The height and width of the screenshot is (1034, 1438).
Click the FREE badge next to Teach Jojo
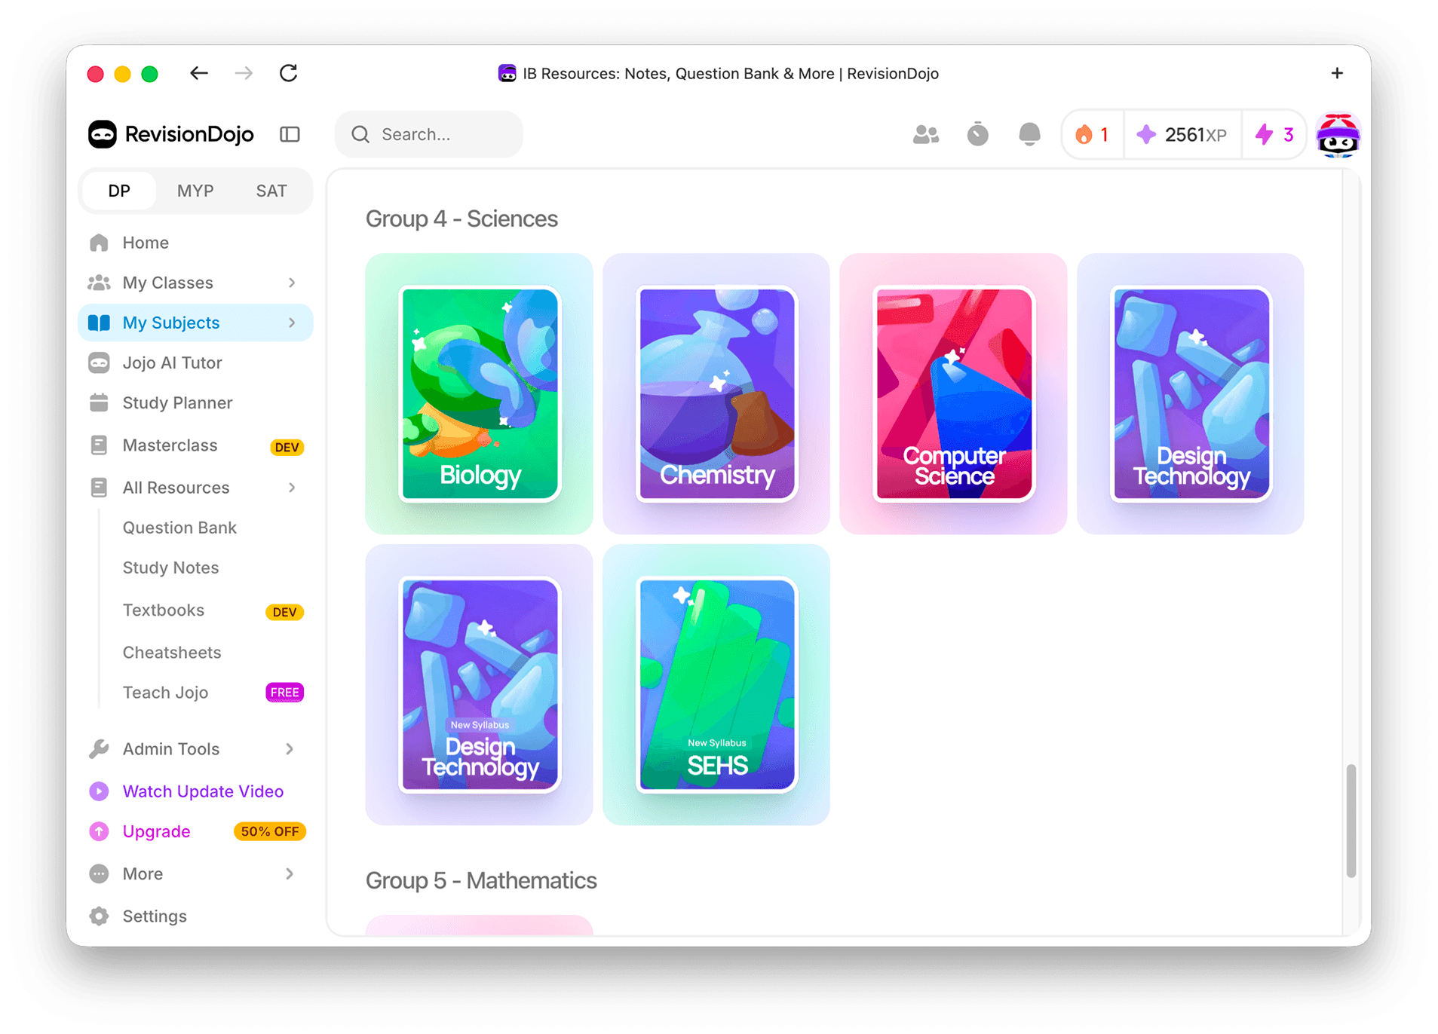[x=284, y=693]
